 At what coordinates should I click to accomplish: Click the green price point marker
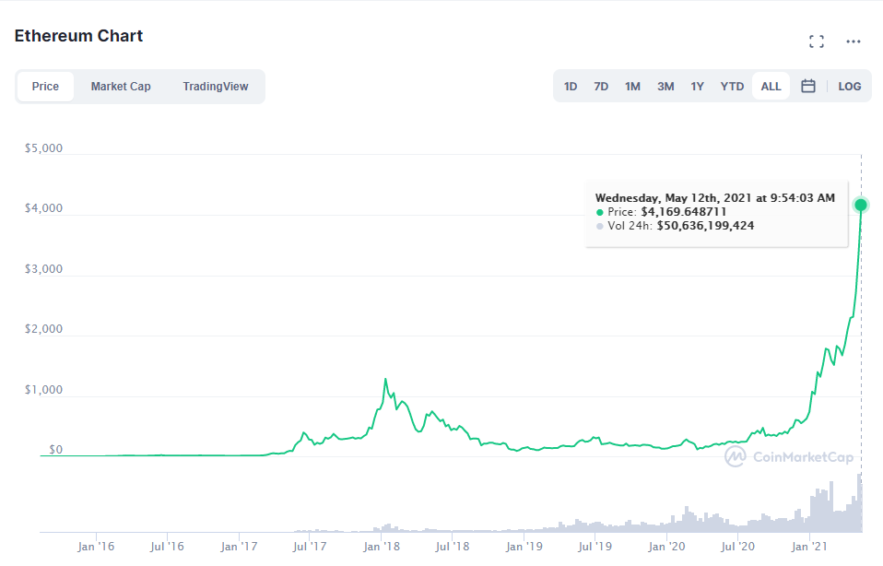point(861,205)
